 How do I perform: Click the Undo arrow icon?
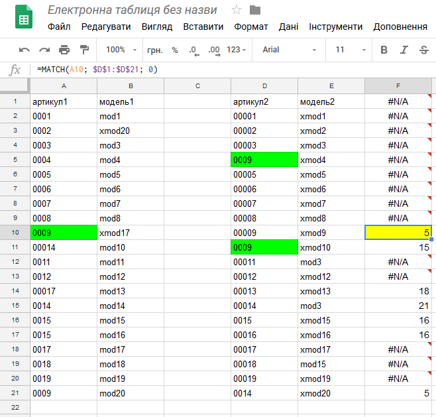[25, 50]
